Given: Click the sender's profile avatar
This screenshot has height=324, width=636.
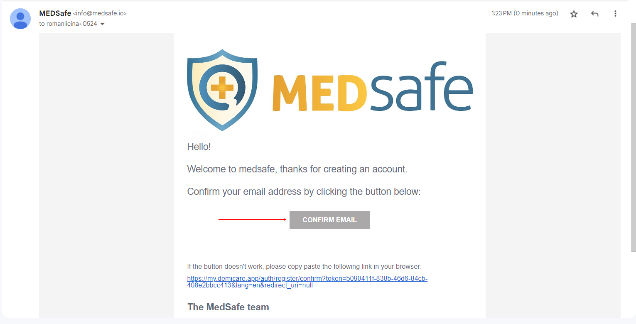Looking at the screenshot, I should click(x=20, y=19).
